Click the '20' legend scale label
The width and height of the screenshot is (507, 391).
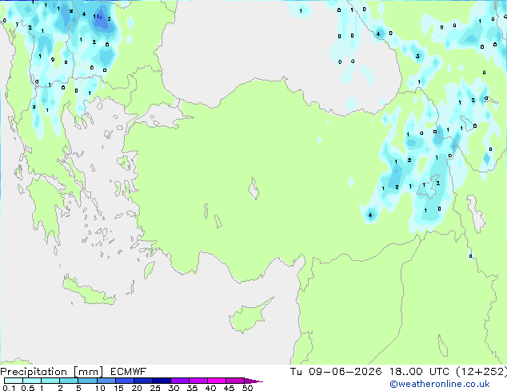point(137,388)
